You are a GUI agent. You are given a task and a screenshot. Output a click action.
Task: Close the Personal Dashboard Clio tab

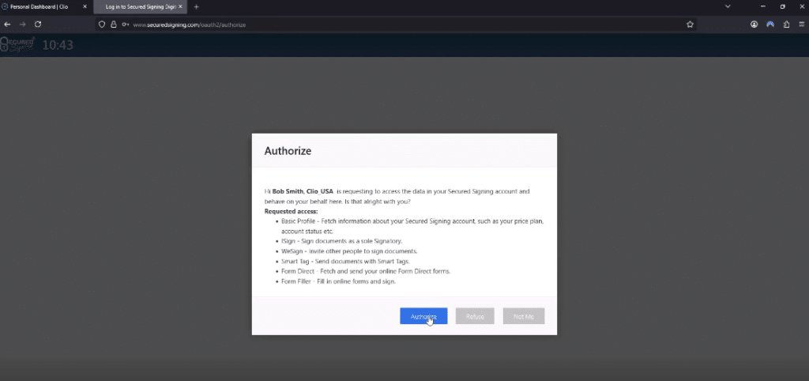pos(85,6)
